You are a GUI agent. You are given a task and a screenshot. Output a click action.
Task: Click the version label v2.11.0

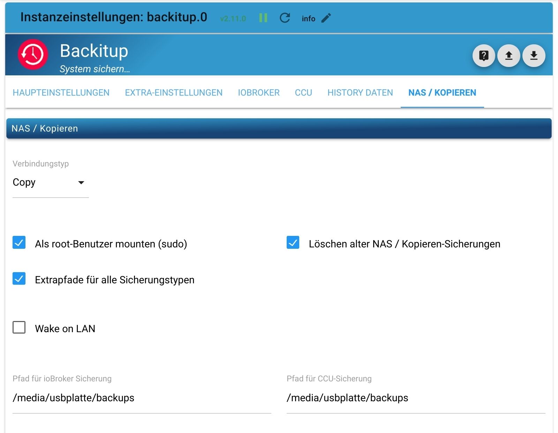(233, 18)
